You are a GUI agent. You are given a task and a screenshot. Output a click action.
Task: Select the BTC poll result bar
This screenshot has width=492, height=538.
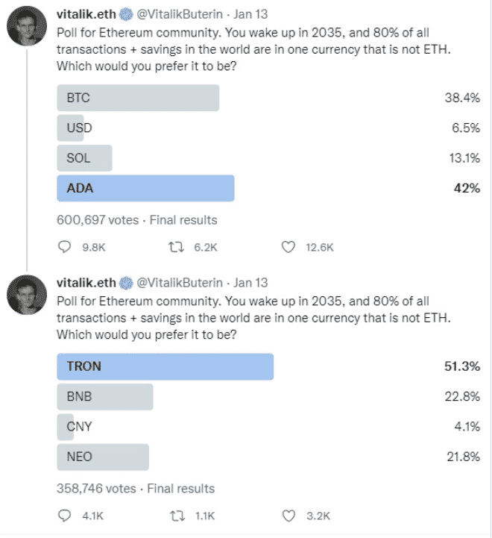point(138,98)
